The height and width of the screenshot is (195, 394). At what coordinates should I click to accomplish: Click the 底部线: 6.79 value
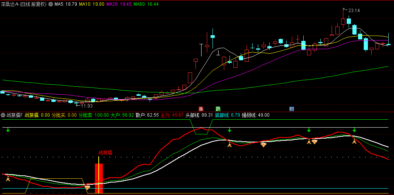227,115
